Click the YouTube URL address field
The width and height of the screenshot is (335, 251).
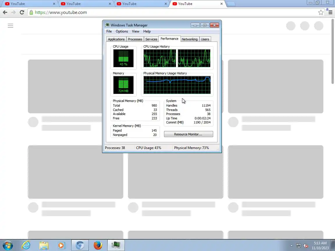click(177, 12)
